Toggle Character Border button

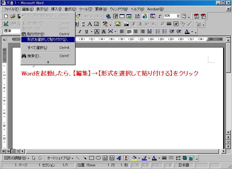(97, 32)
